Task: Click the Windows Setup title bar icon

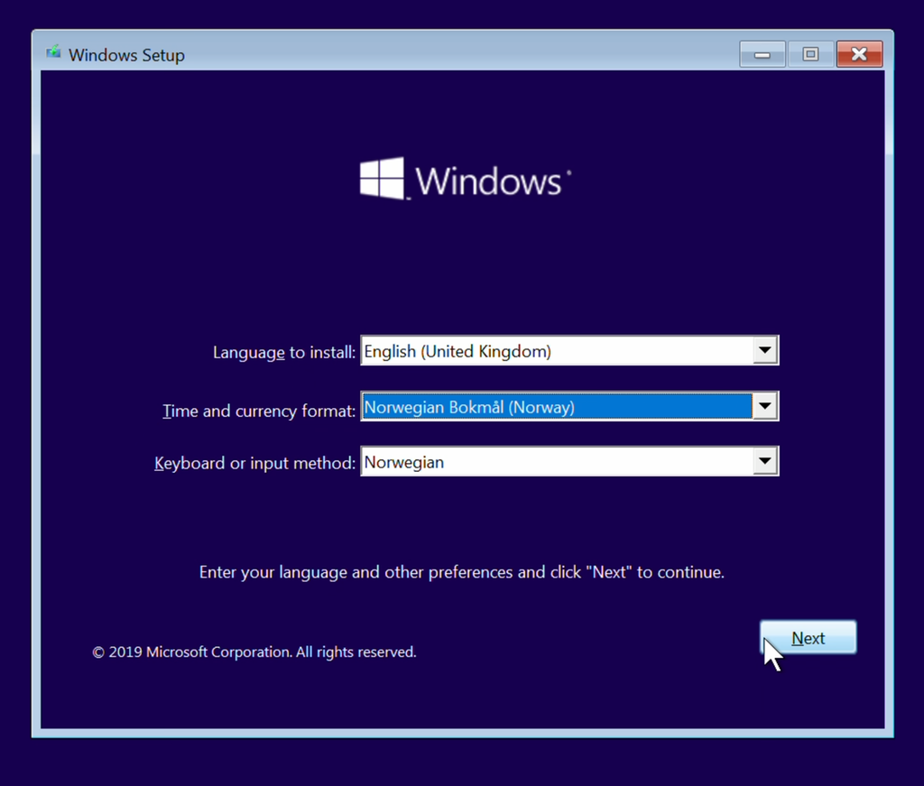Action: [53, 53]
